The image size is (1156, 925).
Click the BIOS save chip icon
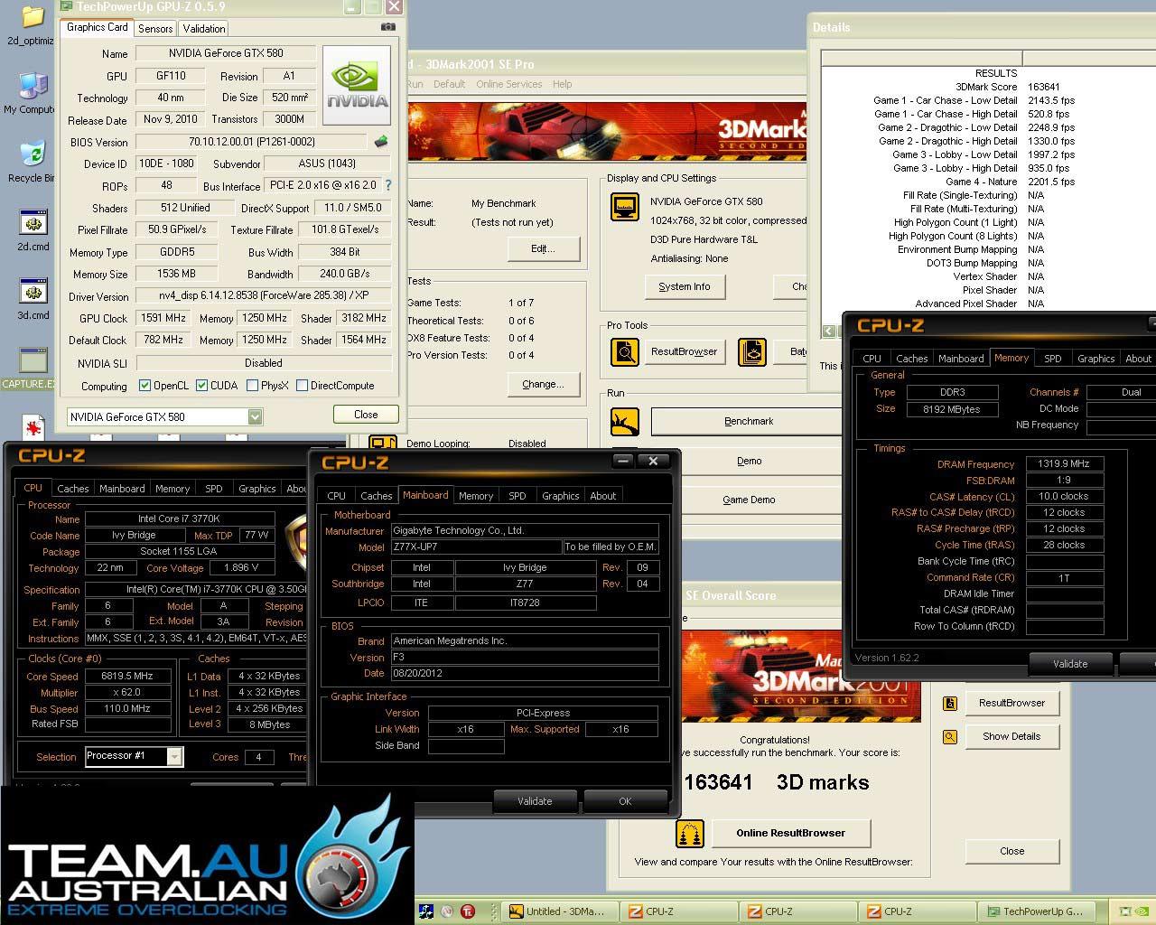tap(381, 141)
